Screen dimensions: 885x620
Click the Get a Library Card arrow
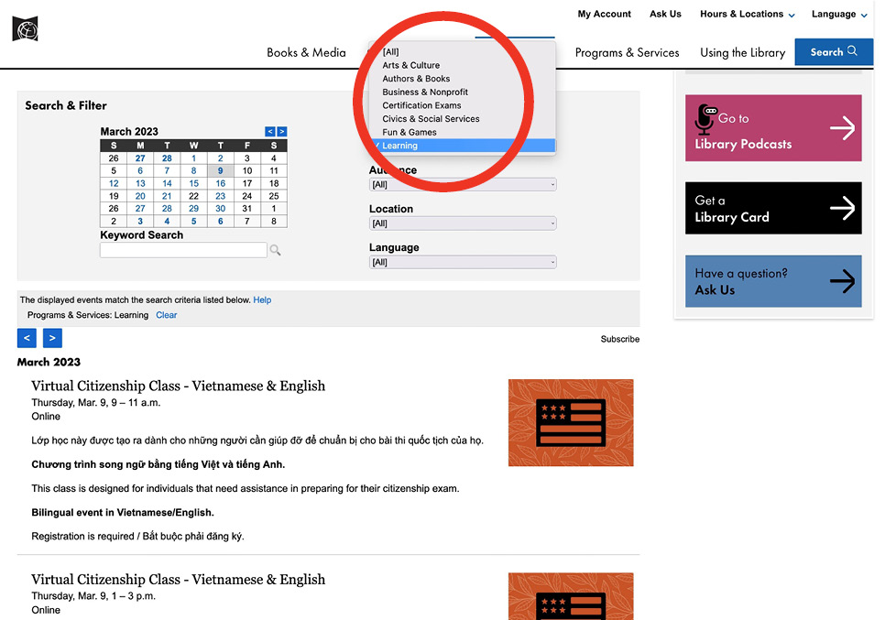[x=844, y=208]
